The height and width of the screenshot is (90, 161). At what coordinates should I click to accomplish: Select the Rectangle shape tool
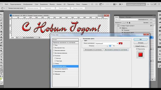tap(1, 62)
